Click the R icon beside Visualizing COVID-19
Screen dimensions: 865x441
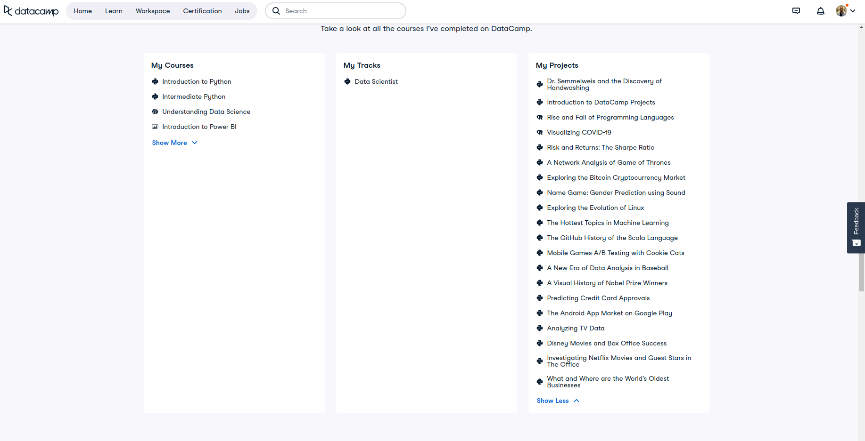540,132
